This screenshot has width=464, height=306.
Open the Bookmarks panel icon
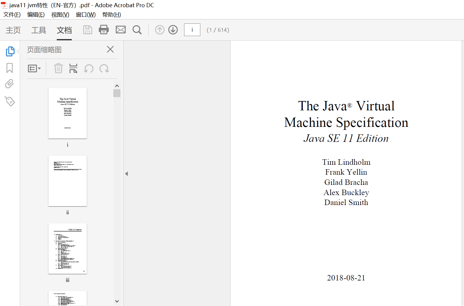[x=10, y=68]
